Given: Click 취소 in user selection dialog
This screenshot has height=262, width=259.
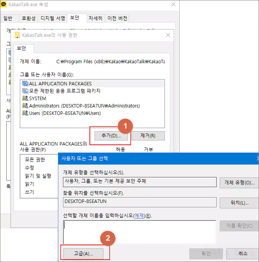Looking at the screenshot, I should pos(242,253).
